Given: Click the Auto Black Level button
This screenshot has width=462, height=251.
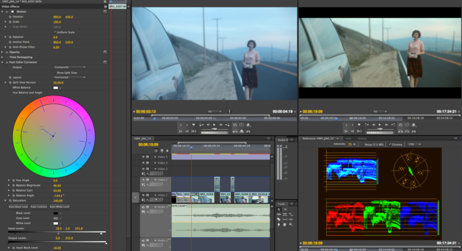Looking at the screenshot, I should click(18, 206).
